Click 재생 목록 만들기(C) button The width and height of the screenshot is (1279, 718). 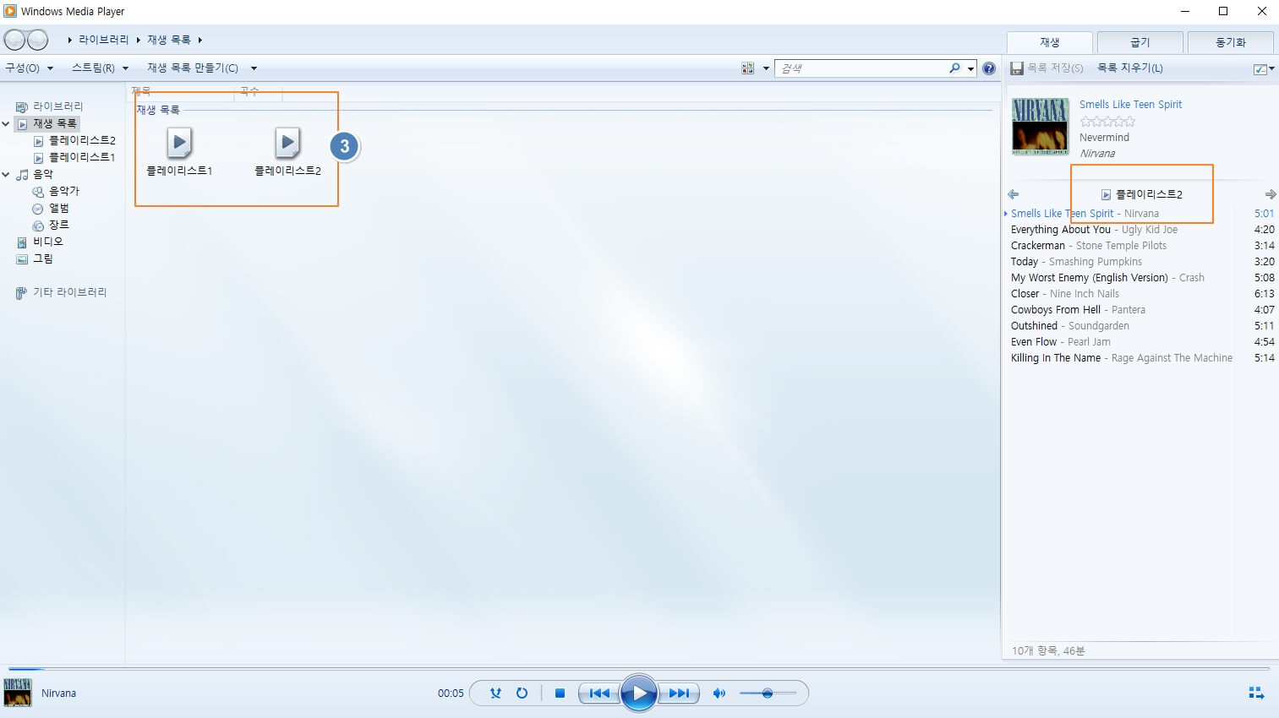click(193, 68)
